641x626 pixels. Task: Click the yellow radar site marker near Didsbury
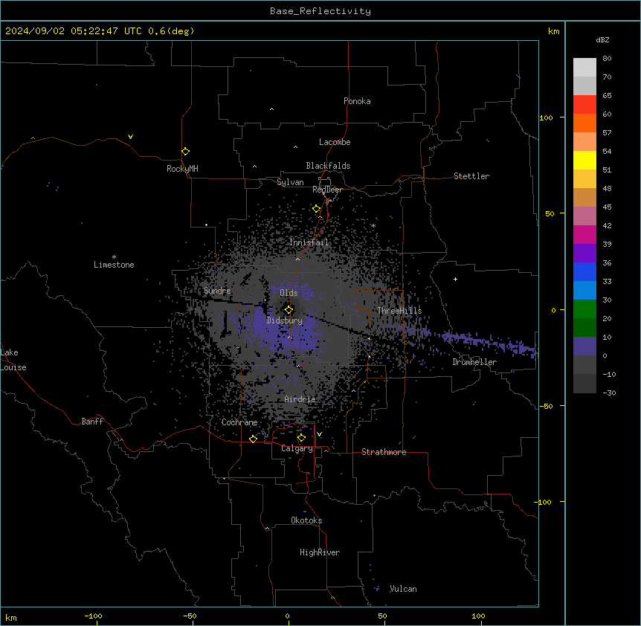click(x=289, y=310)
